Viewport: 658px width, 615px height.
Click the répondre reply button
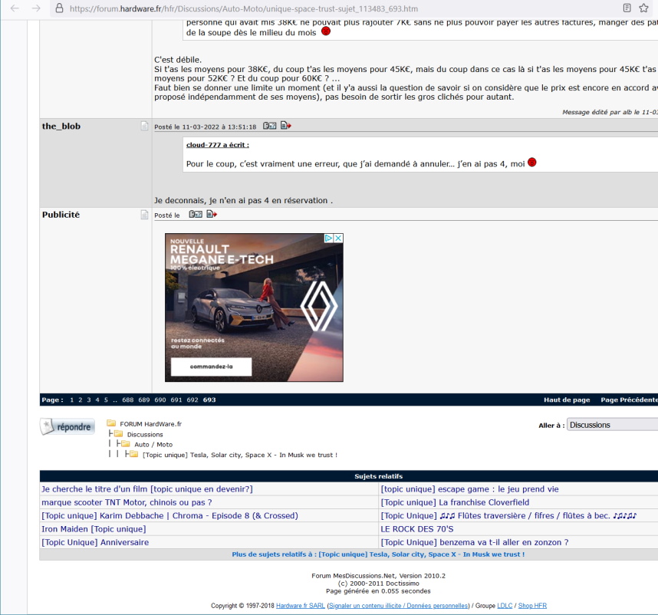67,426
